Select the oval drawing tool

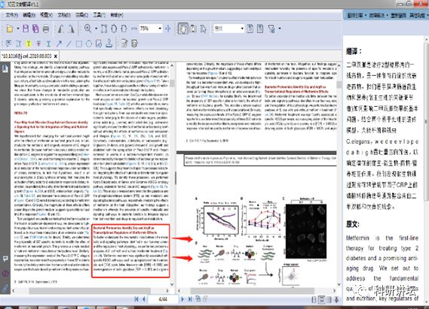click(89, 44)
